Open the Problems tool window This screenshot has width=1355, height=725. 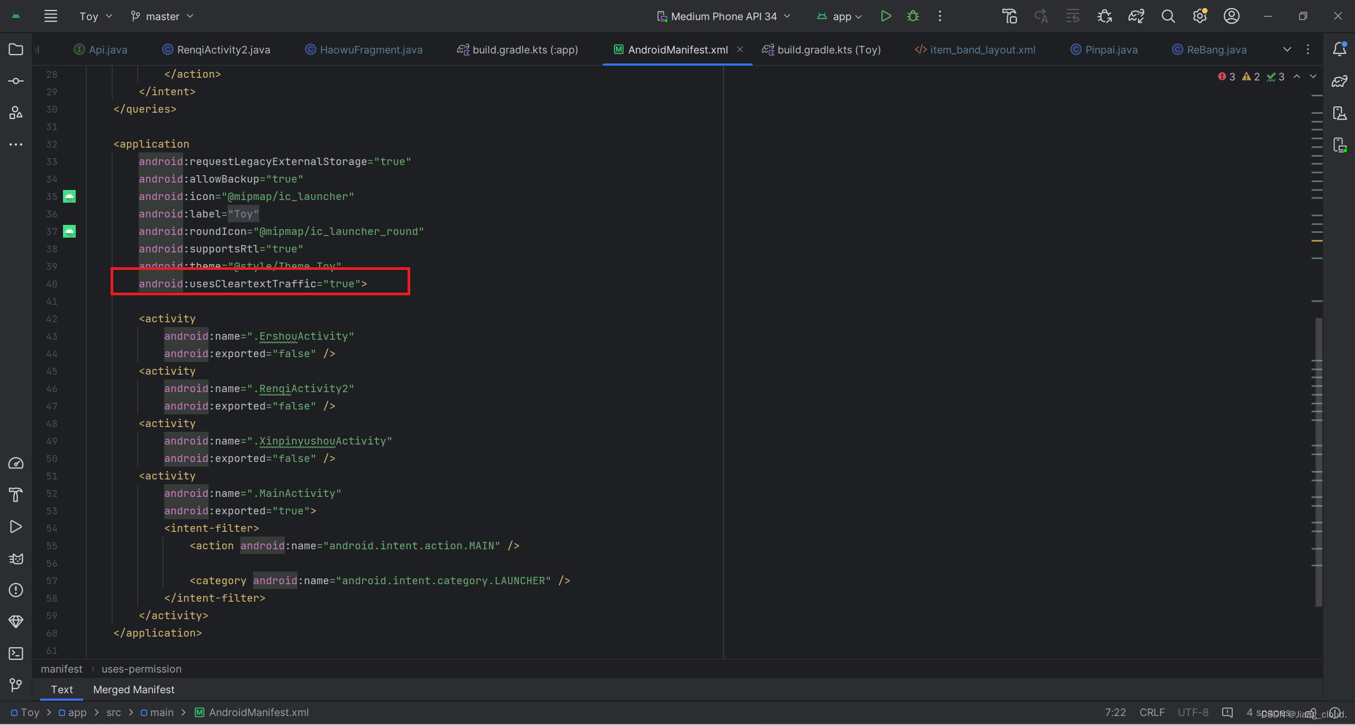pyautogui.click(x=15, y=590)
